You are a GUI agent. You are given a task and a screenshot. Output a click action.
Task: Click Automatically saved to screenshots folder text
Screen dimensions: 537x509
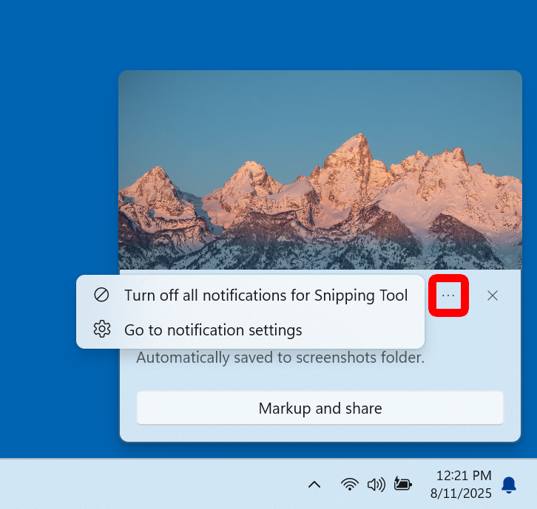coord(280,358)
